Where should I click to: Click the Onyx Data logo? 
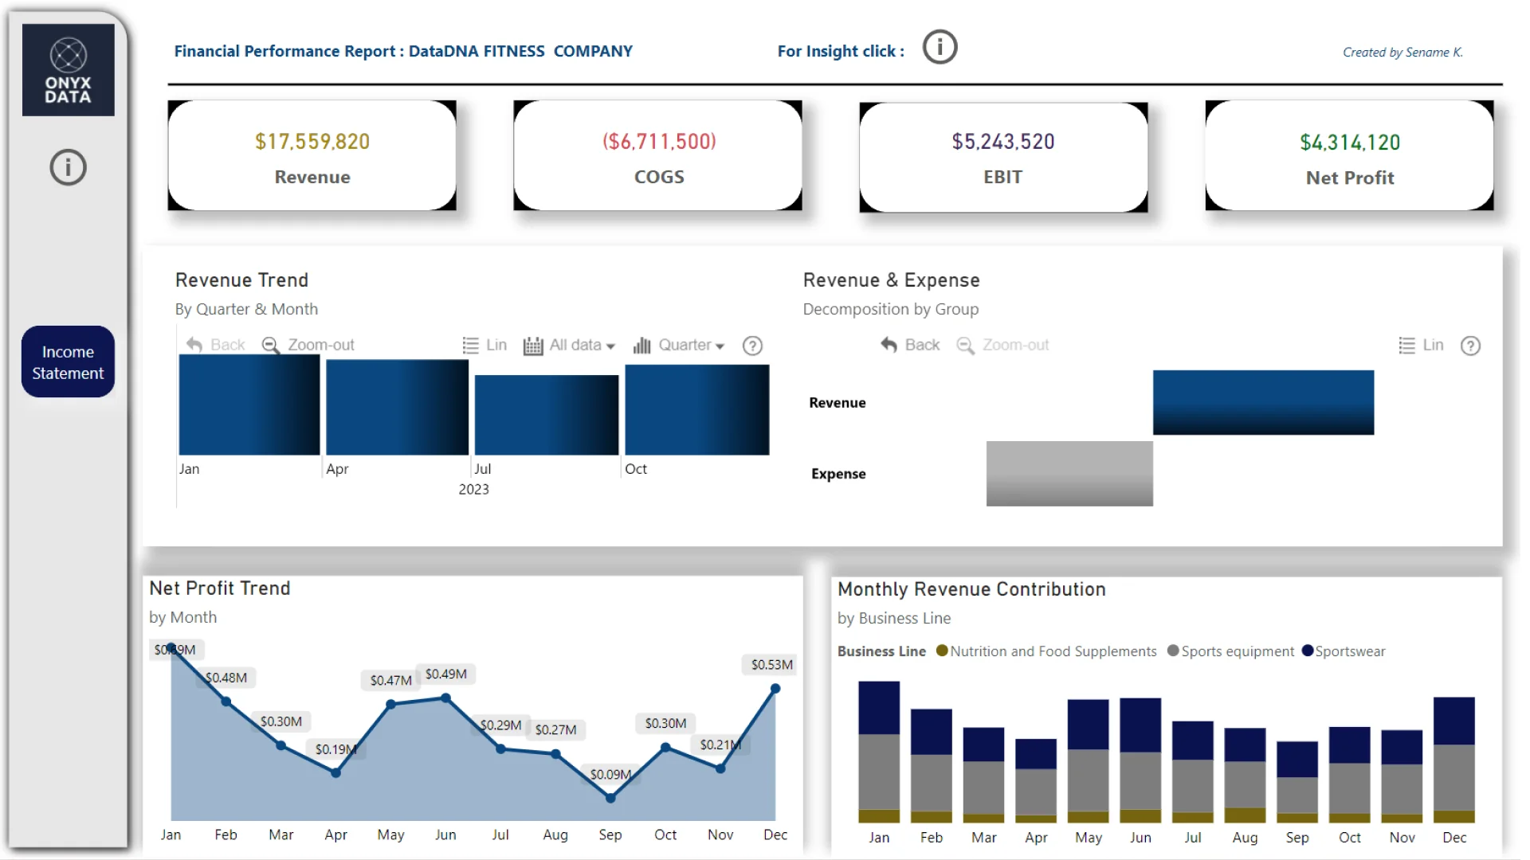tap(69, 70)
